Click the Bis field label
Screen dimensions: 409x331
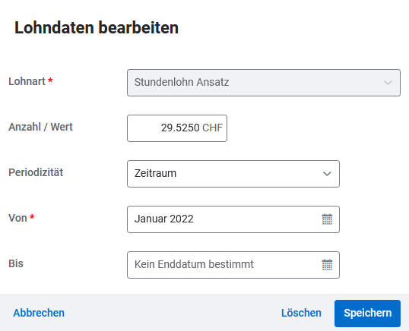point(16,263)
